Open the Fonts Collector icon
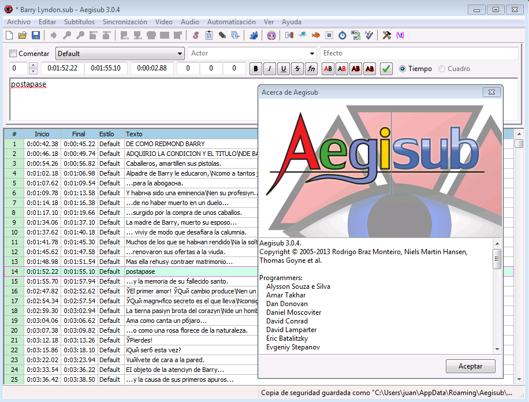Image resolution: width=529 pixels, height=402 pixels. pos(235,35)
